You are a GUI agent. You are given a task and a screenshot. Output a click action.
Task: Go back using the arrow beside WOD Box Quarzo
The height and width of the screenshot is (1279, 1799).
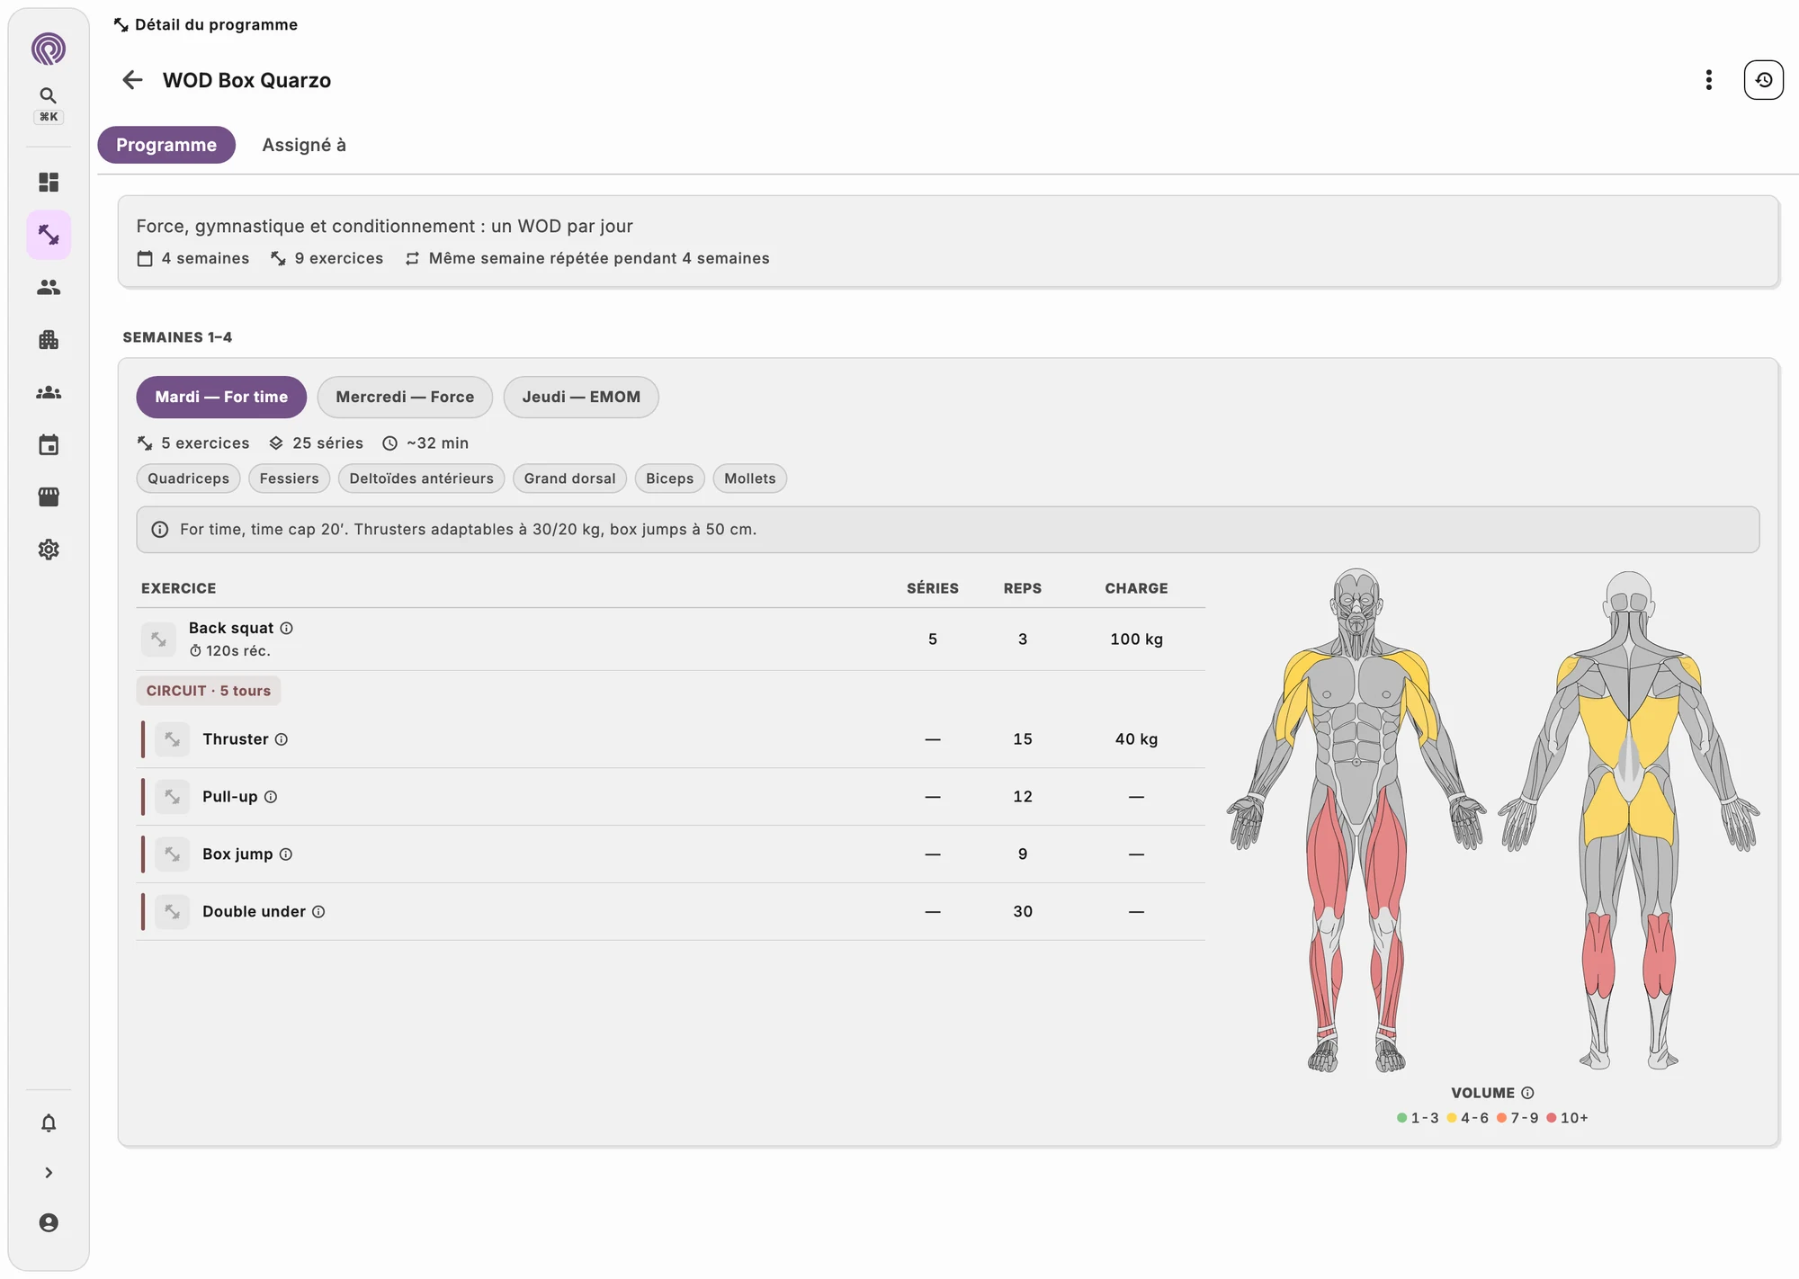point(132,80)
